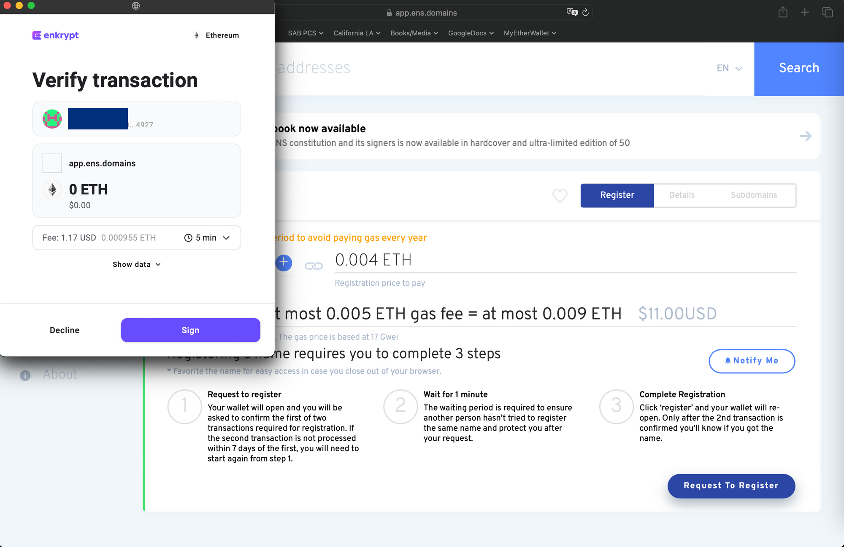
Task: Click the chain link icon beside price
Action: pyautogui.click(x=314, y=266)
